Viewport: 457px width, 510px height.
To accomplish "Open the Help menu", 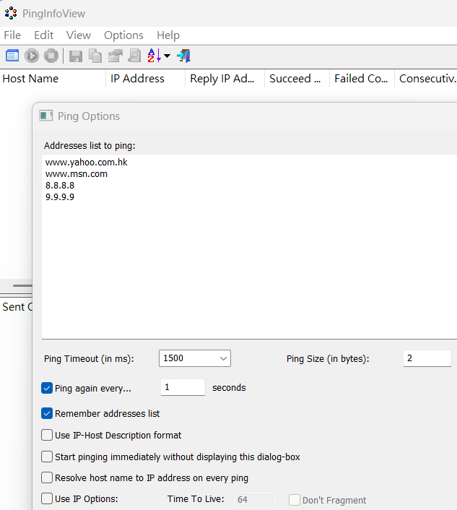I will click(x=168, y=35).
